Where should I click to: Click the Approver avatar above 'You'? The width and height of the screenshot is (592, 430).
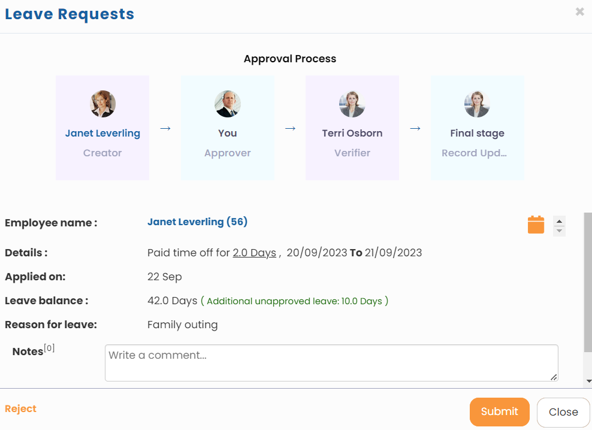(228, 104)
